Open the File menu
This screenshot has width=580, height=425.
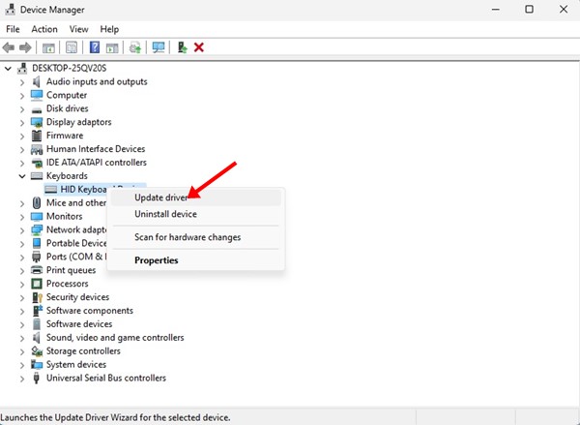point(13,29)
